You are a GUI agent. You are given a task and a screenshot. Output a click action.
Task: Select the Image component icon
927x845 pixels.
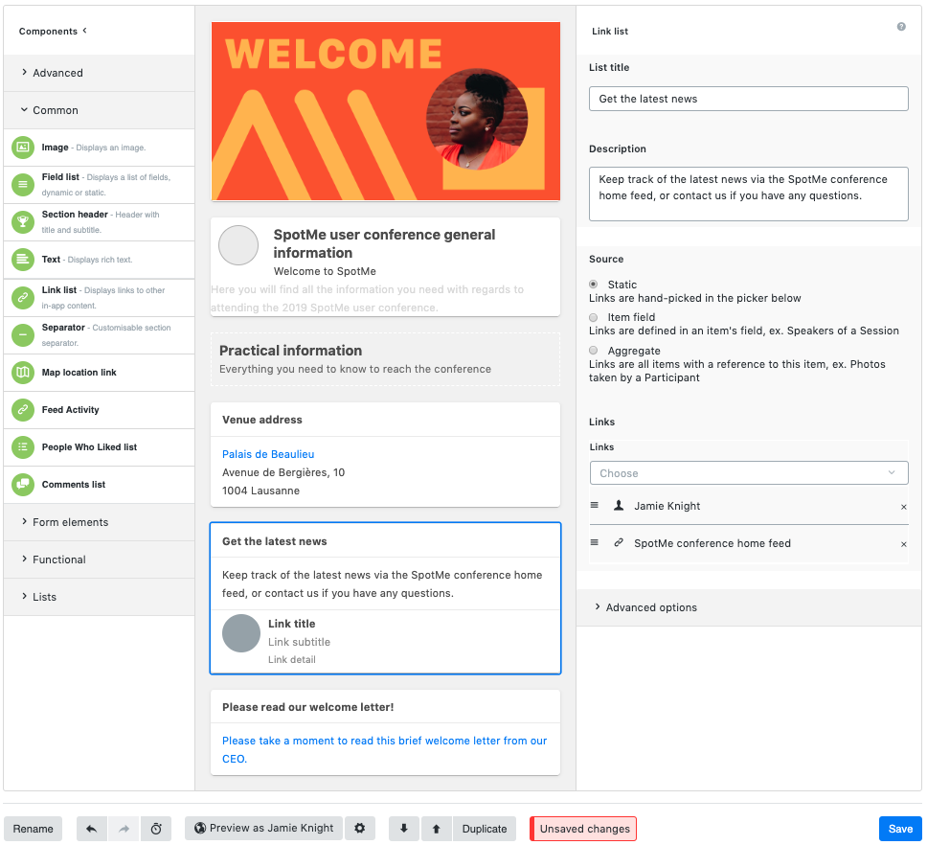(22, 148)
